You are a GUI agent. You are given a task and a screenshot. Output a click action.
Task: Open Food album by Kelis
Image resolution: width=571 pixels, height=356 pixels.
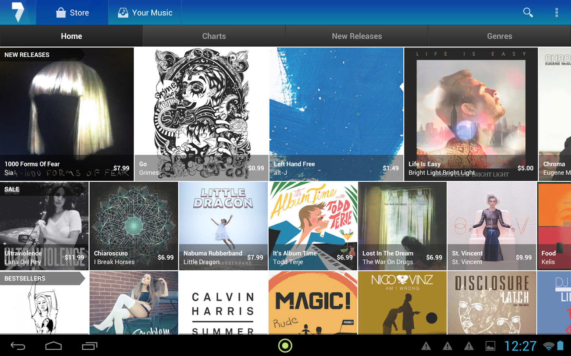click(x=554, y=226)
